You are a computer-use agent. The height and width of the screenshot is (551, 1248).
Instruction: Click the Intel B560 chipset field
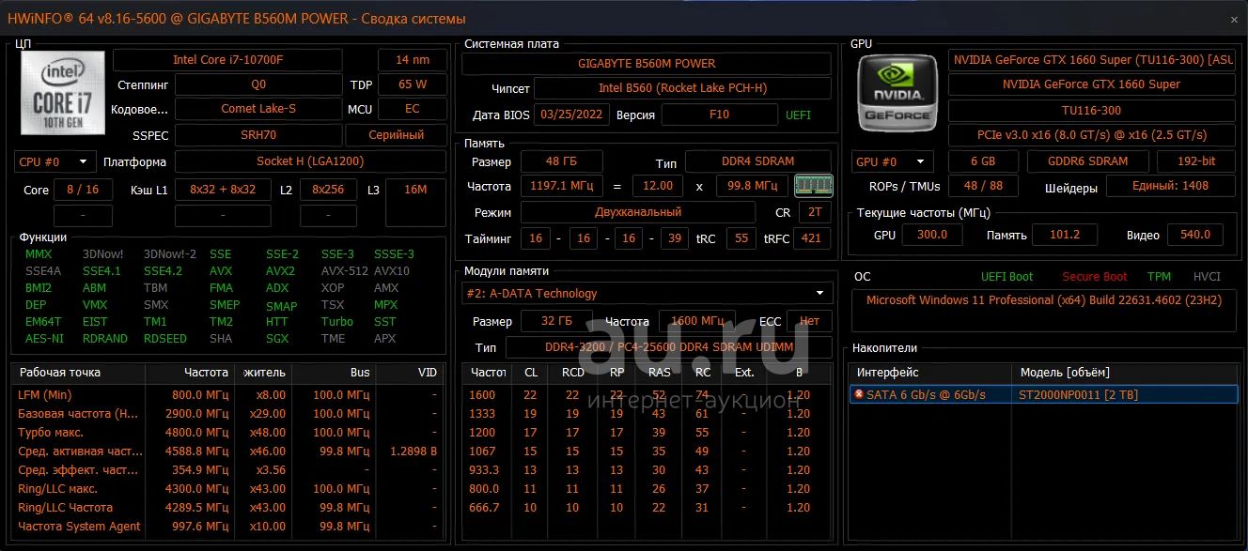[x=682, y=88]
